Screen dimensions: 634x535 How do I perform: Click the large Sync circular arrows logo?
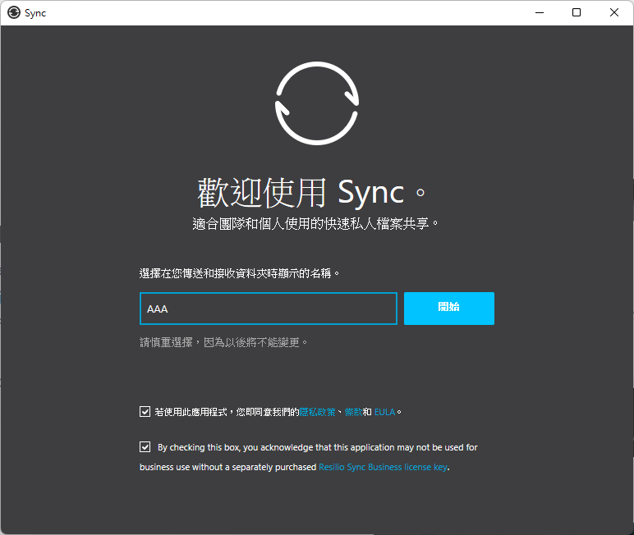(x=317, y=103)
